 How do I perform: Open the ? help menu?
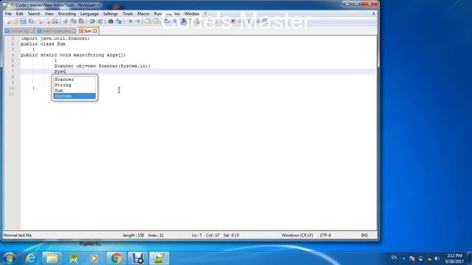pyautogui.click(x=205, y=14)
